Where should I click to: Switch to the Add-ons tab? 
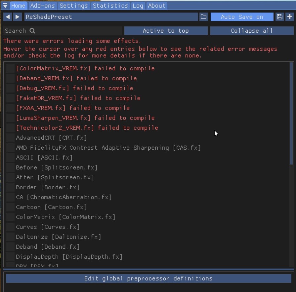[42, 6]
